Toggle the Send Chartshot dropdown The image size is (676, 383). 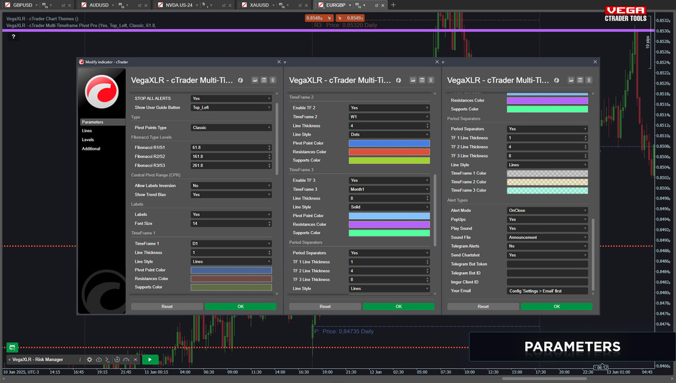(x=548, y=255)
